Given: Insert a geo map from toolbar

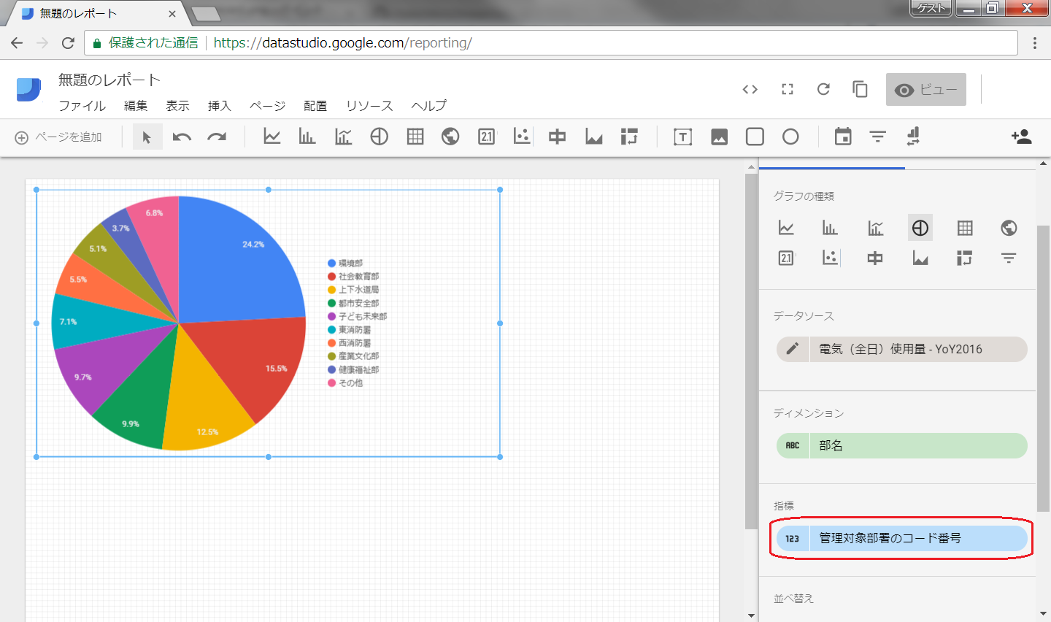Looking at the screenshot, I should pos(450,137).
